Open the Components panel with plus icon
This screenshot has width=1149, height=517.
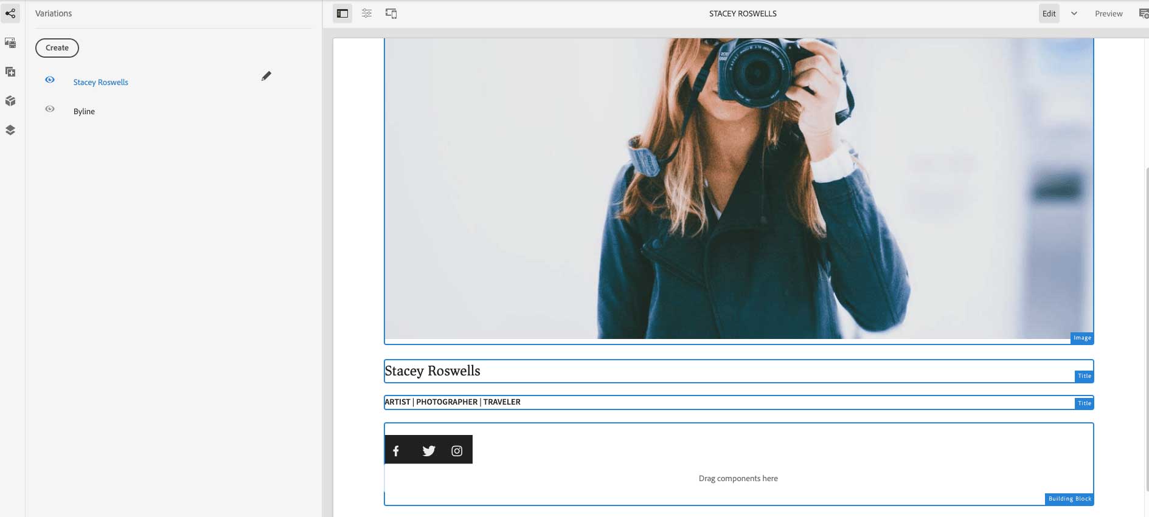point(10,72)
